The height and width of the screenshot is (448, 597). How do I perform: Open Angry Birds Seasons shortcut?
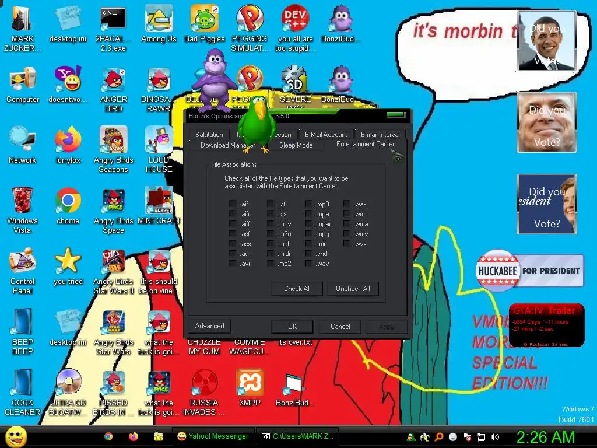[113, 149]
